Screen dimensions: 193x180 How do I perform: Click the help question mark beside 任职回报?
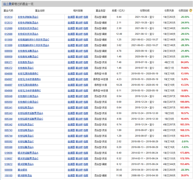191,10
